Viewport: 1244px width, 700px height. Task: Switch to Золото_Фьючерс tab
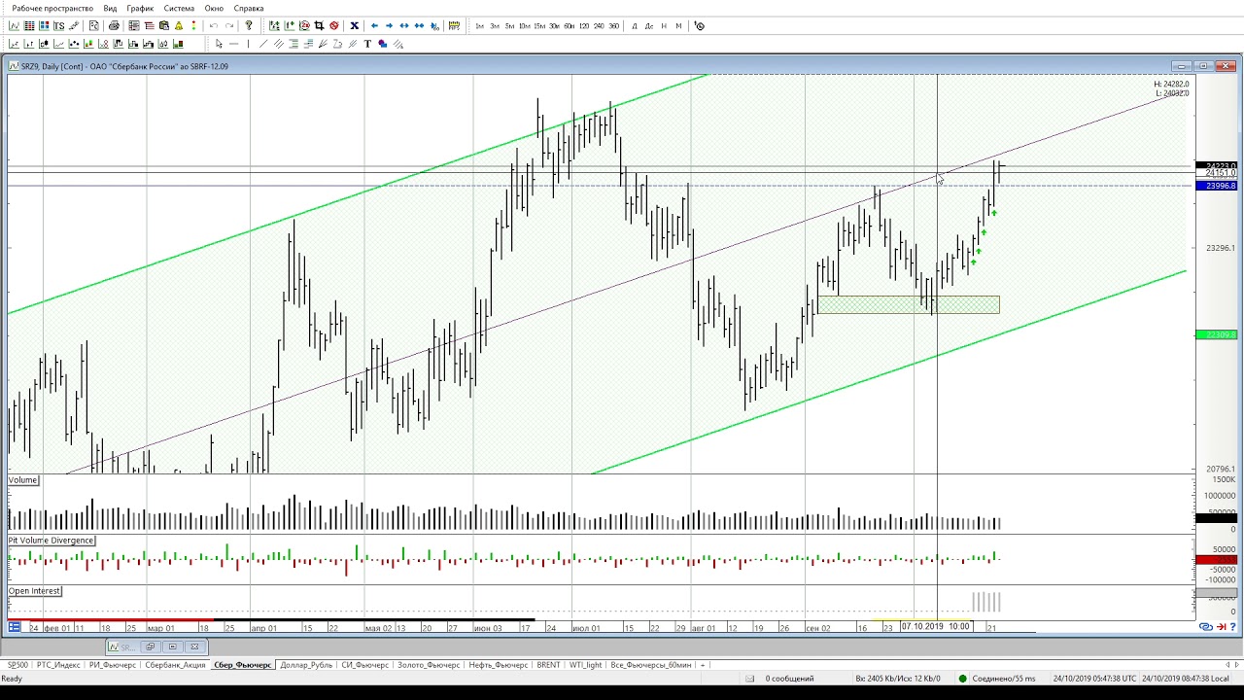(x=428, y=665)
